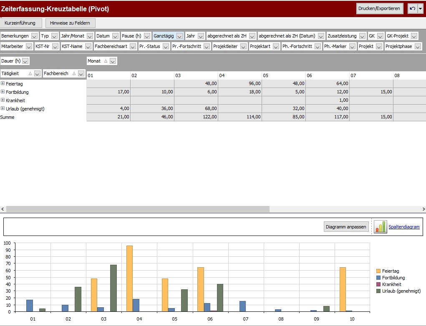Expand the Feiertag row
Screen dimensions: 426x326
pyautogui.click(x=3, y=84)
